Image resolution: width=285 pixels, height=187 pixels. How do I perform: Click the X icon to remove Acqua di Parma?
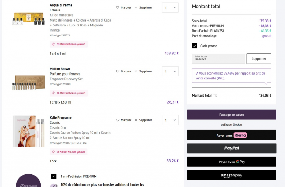[x=136, y=8]
